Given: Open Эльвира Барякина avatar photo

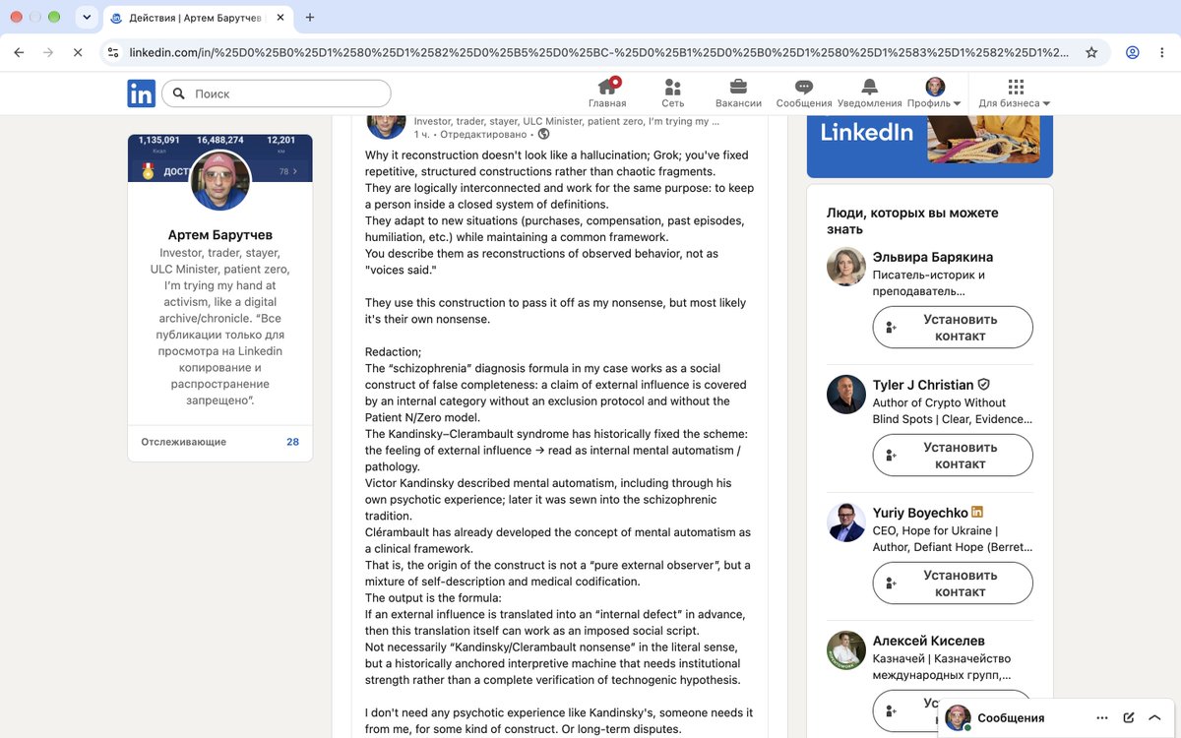Looking at the screenshot, I should (x=846, y=267).
